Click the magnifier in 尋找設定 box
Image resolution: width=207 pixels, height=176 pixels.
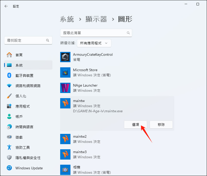coord(48,40)
